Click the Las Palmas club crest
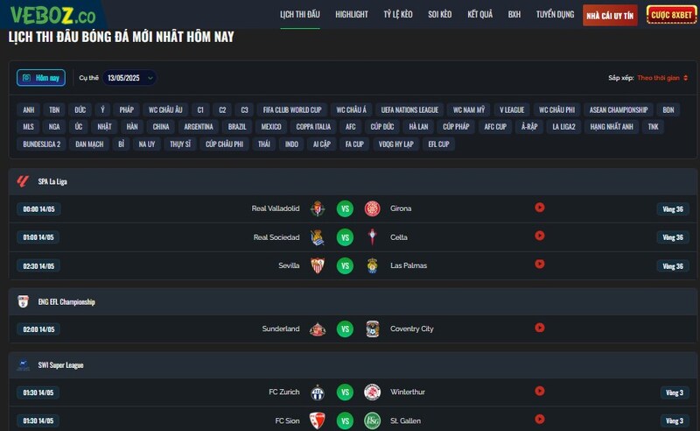This screenshot has width=700, height=431. point(373,265)
